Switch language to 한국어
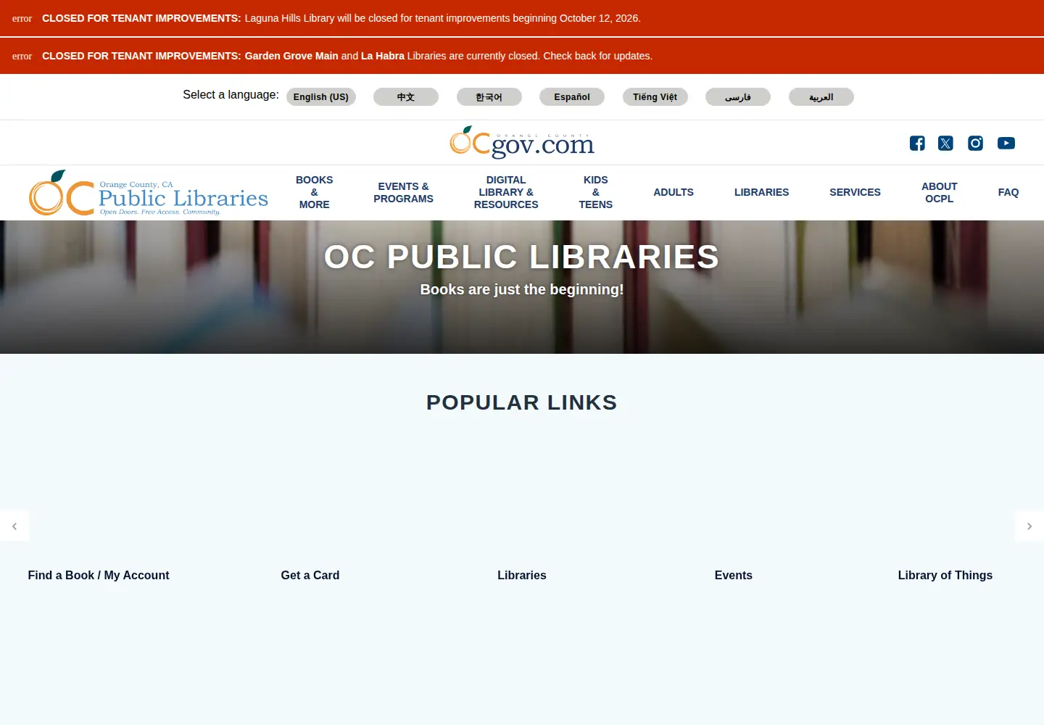 (x=489, y=97)
